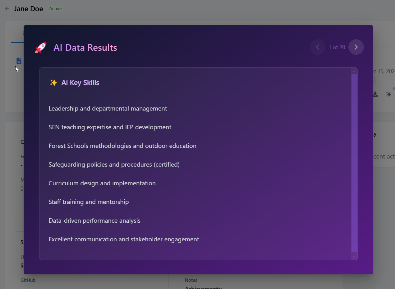The height and width of the screenshot is (289, 395).
Task: Click the download icon on the candidate card
Action: coord(375,94)
